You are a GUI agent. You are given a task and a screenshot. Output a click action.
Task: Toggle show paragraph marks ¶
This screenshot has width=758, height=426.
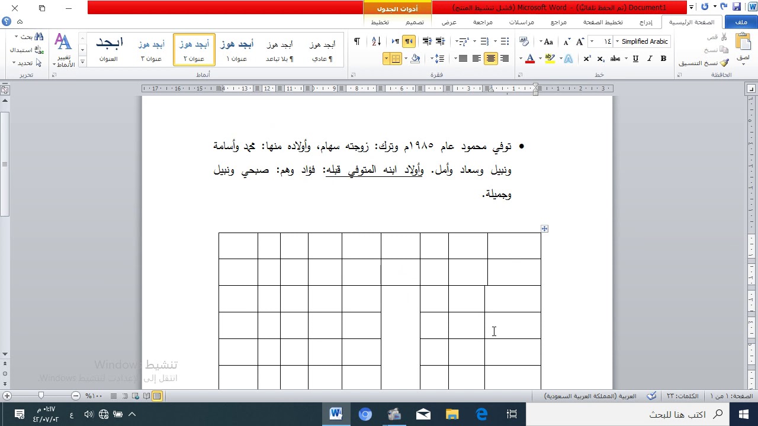[356, 41]
